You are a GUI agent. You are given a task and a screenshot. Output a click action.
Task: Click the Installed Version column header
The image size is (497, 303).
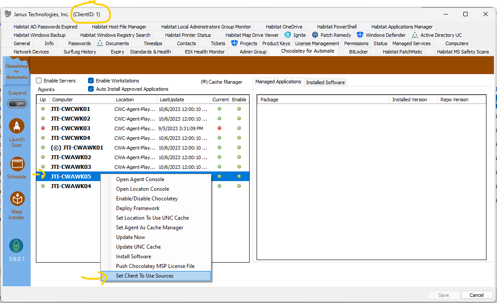pos(413,100)
